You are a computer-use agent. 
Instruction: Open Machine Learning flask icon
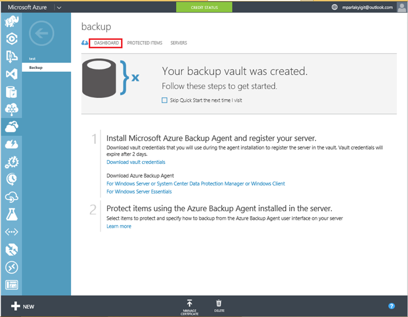11,215
